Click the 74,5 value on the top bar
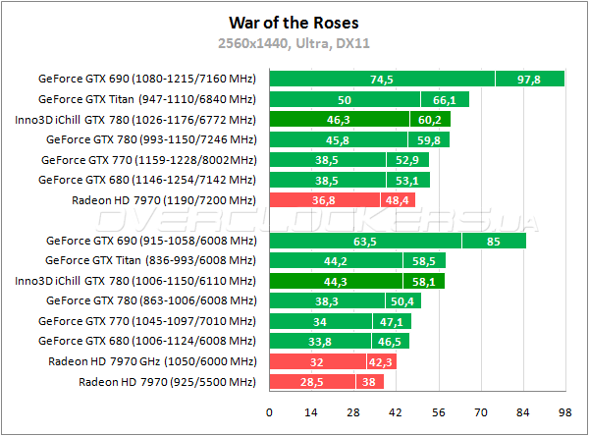Viewport: 589px width, 436px height. (382, 79)
